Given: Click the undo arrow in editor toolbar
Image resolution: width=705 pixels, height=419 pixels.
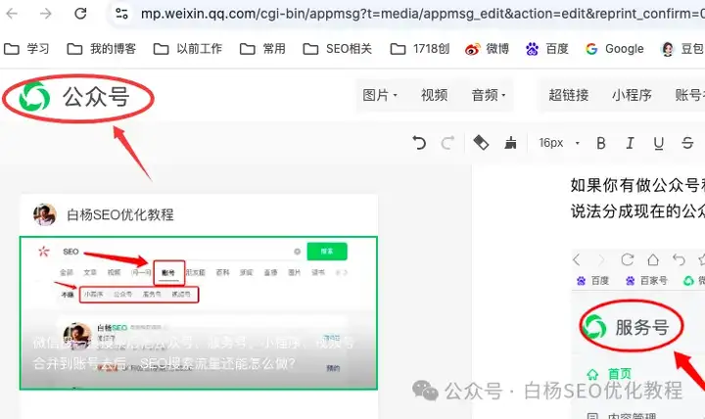Looking at the screenshot, I should point(419,143).
